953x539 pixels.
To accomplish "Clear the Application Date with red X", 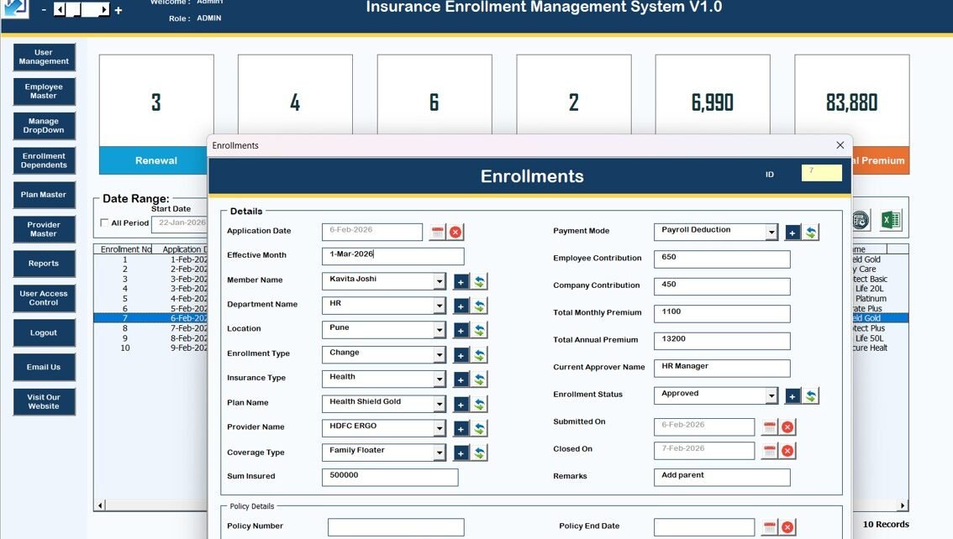I will tap(455, 233).
